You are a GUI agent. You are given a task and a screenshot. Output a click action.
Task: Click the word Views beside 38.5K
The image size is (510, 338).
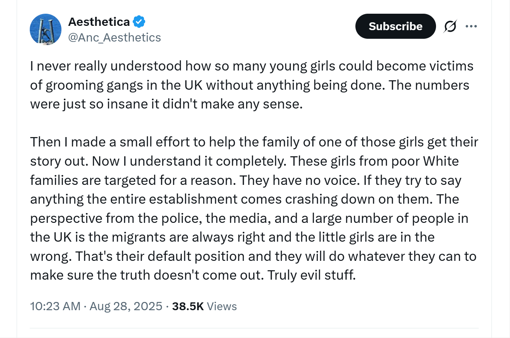pyautogui.click(x=222, y=306)
